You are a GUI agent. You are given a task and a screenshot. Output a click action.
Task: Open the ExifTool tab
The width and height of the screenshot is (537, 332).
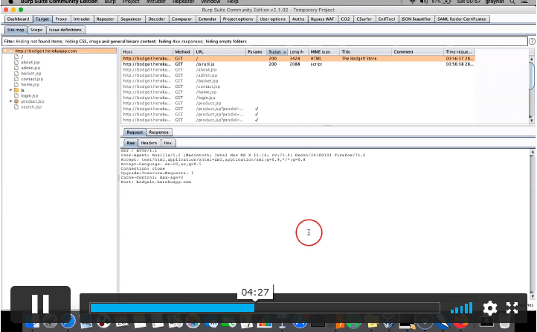point(387,19)
